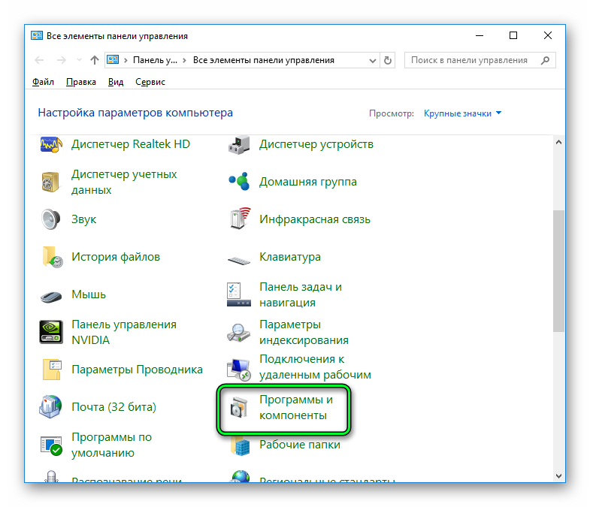Expand the address bar history dropdown
Viewport: 590px width, 507px height.
374,60
